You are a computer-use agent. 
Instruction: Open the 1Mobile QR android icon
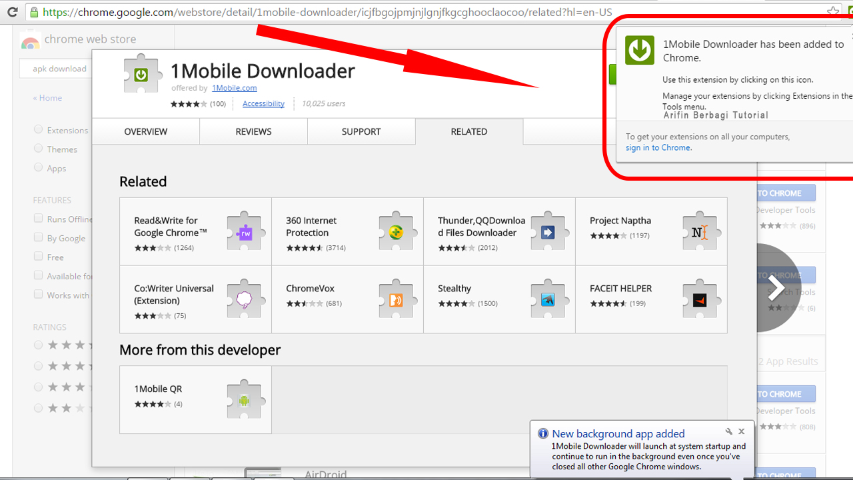click(x=246, y=399)
